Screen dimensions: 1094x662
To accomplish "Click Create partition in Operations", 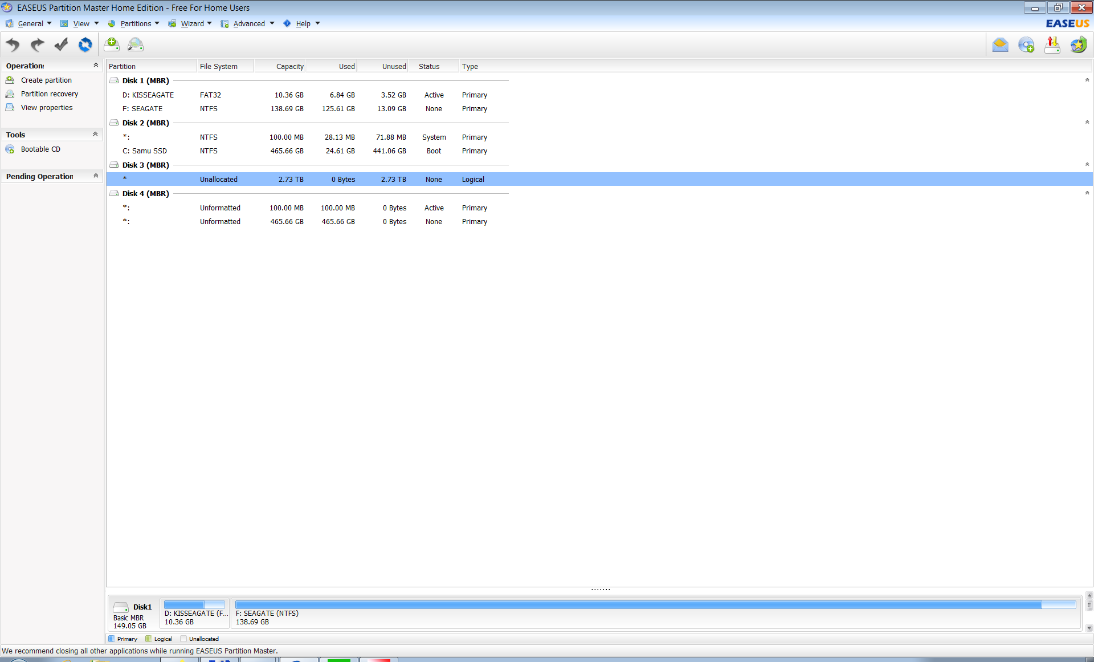I will [x=46, y=80].
